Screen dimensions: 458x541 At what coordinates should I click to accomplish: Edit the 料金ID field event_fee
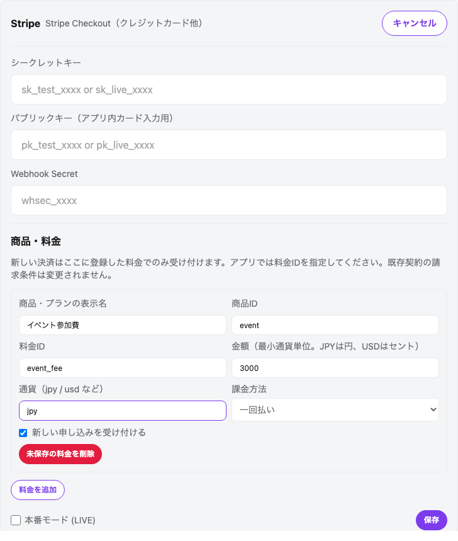click(122, 368)
